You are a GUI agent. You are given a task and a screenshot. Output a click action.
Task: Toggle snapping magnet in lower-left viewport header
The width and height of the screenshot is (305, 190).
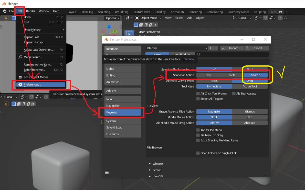pyautogui.click(x=31, y=97)
